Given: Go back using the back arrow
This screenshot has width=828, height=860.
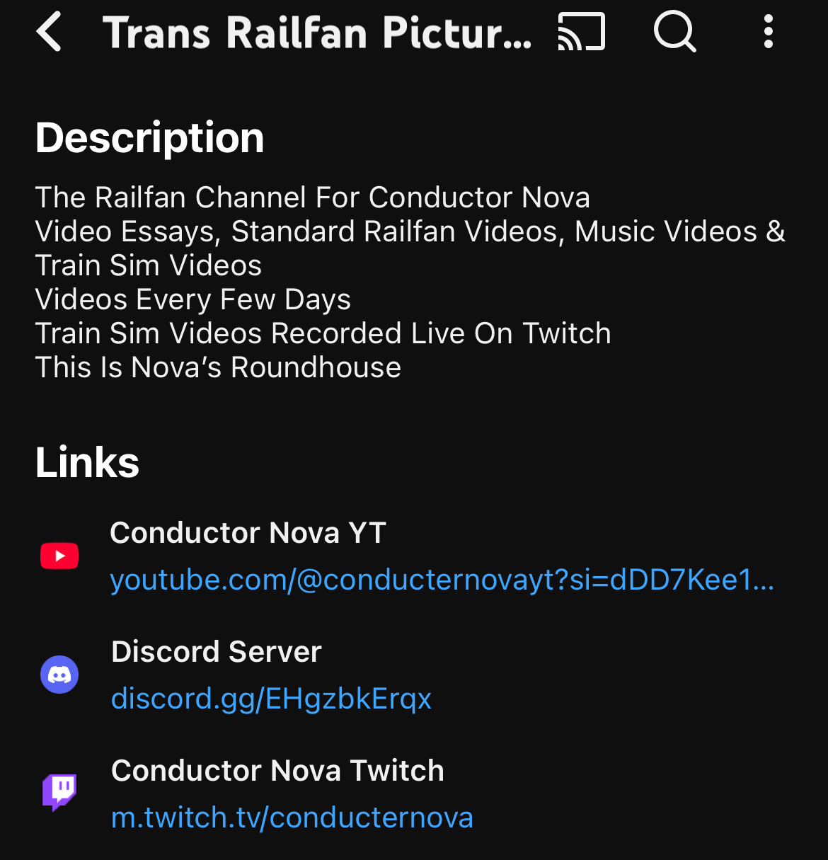Looking at the screenshot, I should click(x=50, y=33).
